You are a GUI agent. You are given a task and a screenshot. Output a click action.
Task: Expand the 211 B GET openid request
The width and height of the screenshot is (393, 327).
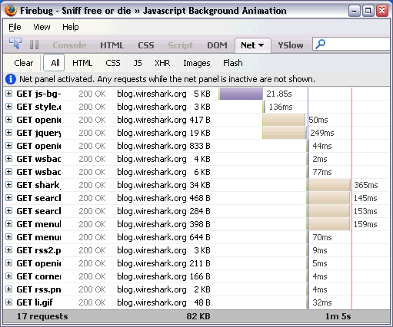click(8, 263)
